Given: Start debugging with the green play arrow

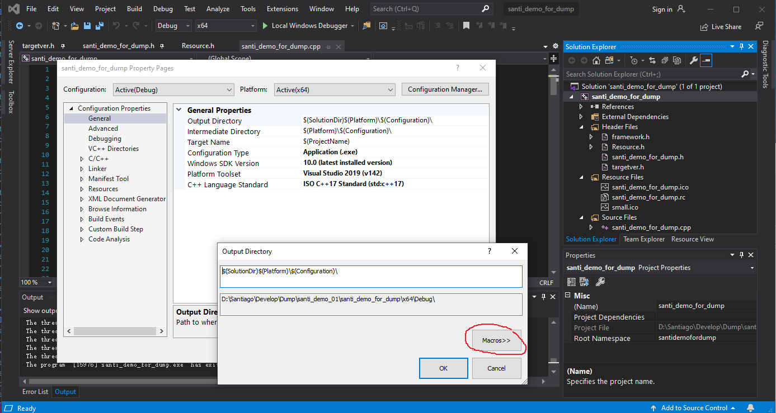Looking at the screenshot, I should (x=266, y=26).
